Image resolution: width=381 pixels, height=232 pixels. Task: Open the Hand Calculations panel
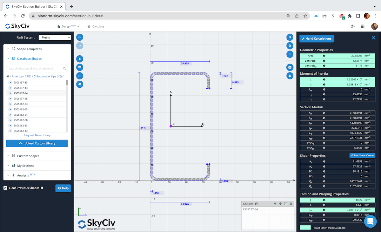click(316, 38)
